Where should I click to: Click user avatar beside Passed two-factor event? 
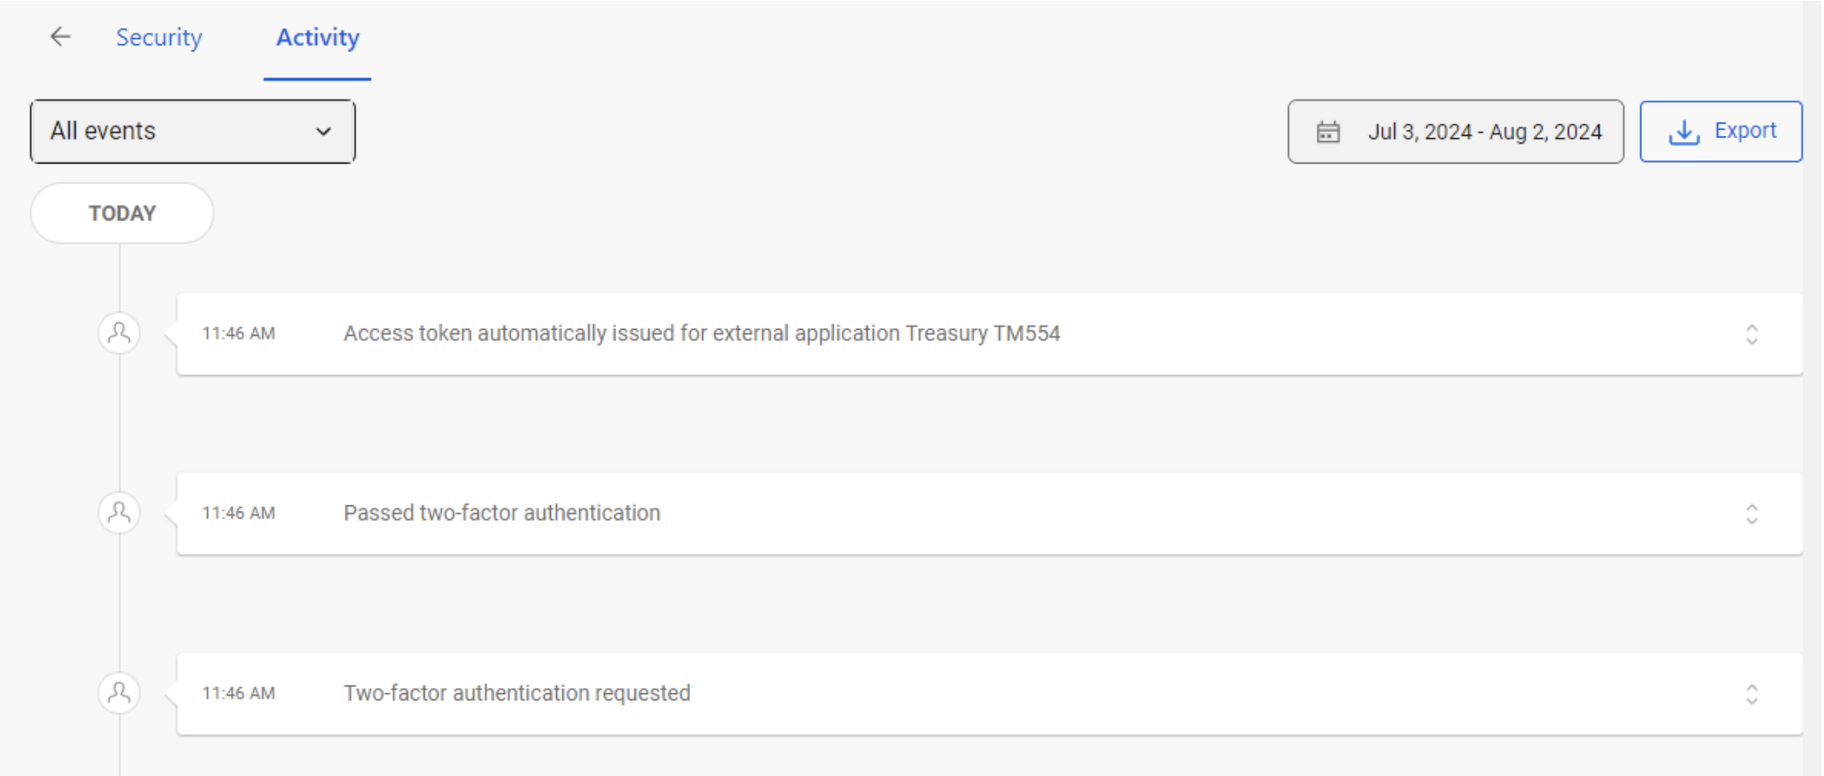click(x=119, y=513)
